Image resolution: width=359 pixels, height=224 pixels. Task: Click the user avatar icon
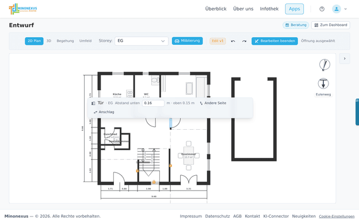(x=337, y=9)
